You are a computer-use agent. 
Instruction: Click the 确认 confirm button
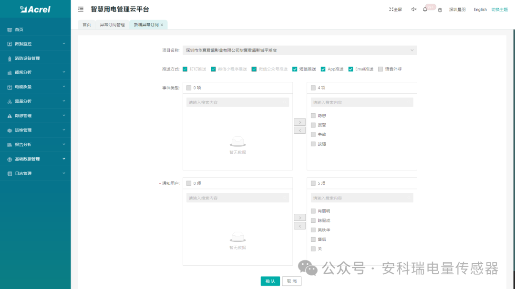[x=270, y=281]
